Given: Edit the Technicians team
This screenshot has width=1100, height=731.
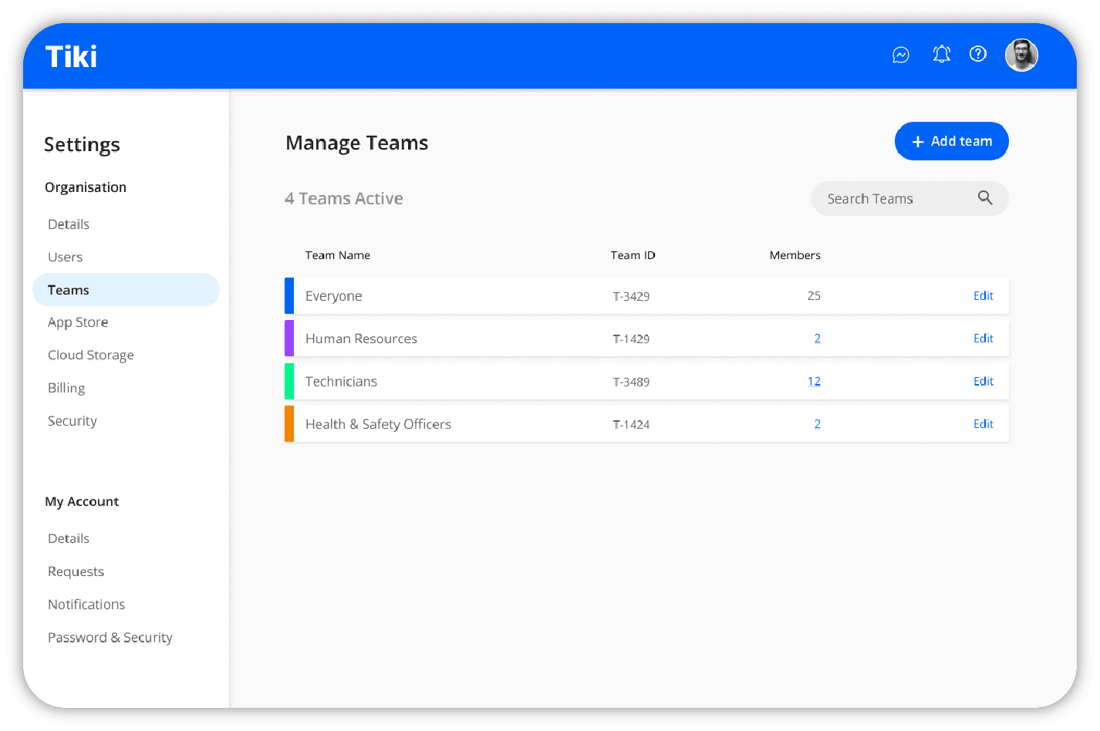Looking at the screenshot, I should [984, 382].
